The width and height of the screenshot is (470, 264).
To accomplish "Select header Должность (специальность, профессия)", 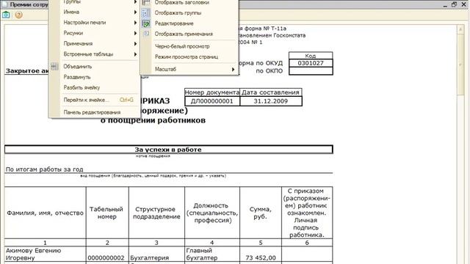I will point(212,213).
